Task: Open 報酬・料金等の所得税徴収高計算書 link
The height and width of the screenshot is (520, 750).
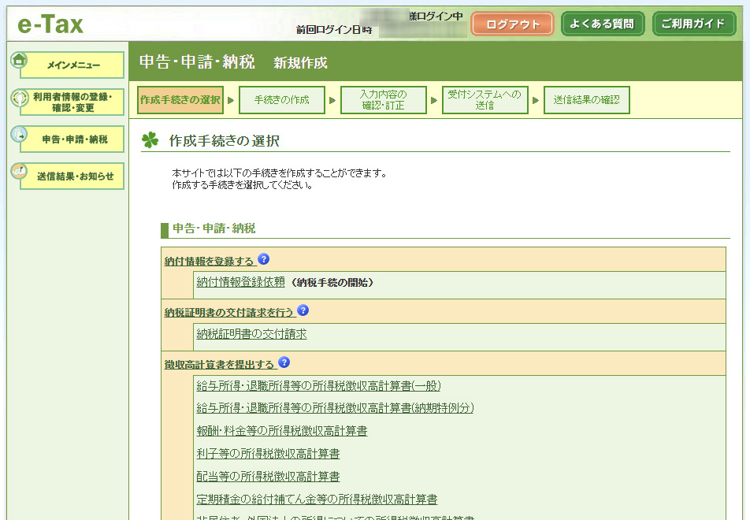Action: coord(281,431)
